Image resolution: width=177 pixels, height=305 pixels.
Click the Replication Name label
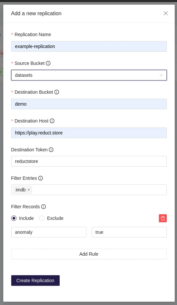click(x=33, y=34)
